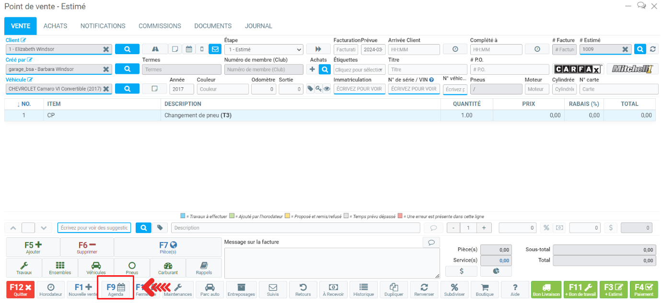Open the F9 Agenda calendar

click(x=116, y=289)
